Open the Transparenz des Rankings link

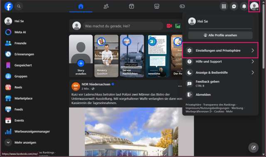coord(219,105)
